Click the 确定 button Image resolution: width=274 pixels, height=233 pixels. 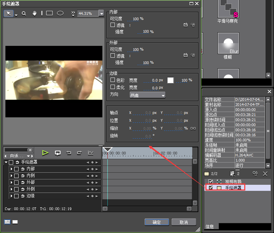pos(156,222)
